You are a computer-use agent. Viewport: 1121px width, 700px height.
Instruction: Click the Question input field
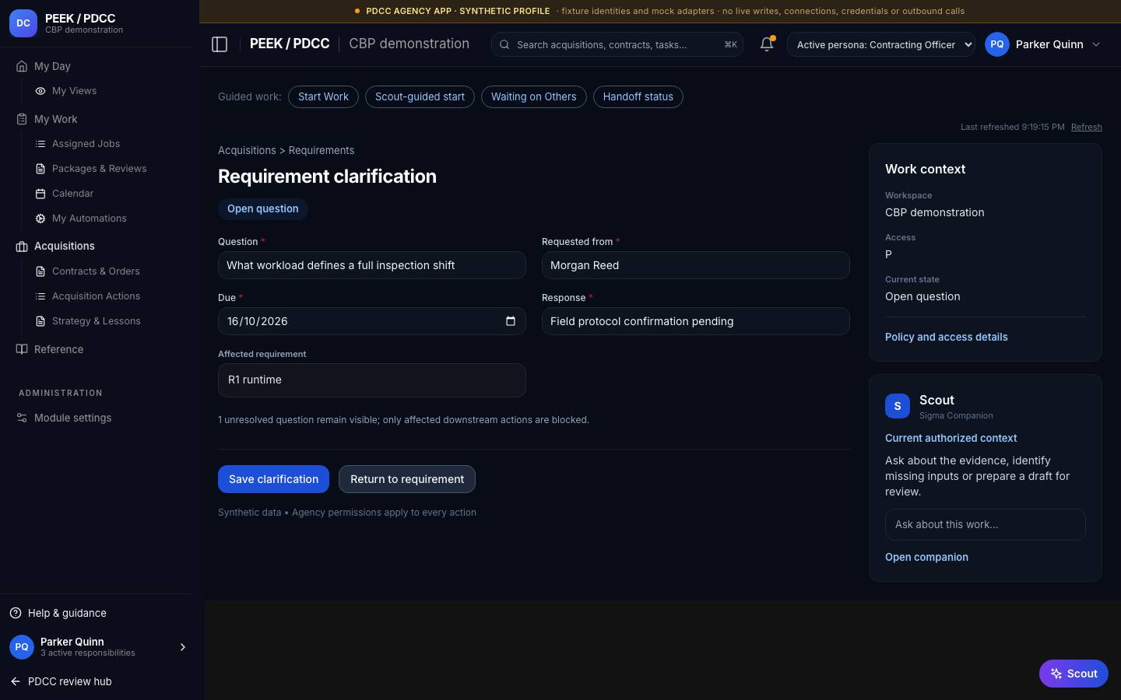[372, 265]
